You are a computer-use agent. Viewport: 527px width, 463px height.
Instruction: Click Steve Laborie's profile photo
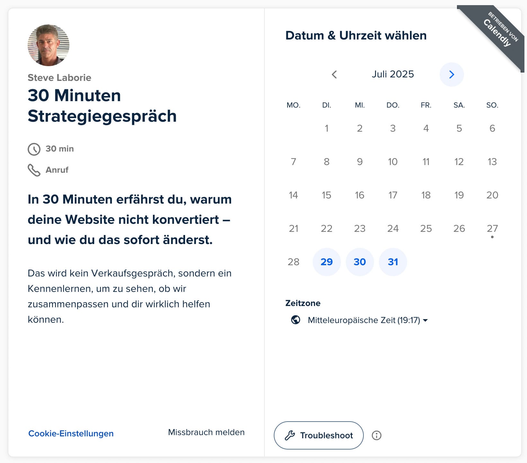[49, 45]
